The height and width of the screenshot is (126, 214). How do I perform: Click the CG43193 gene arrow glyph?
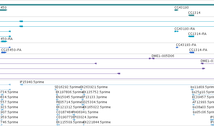pyautogui.click(x=177, y=10)
